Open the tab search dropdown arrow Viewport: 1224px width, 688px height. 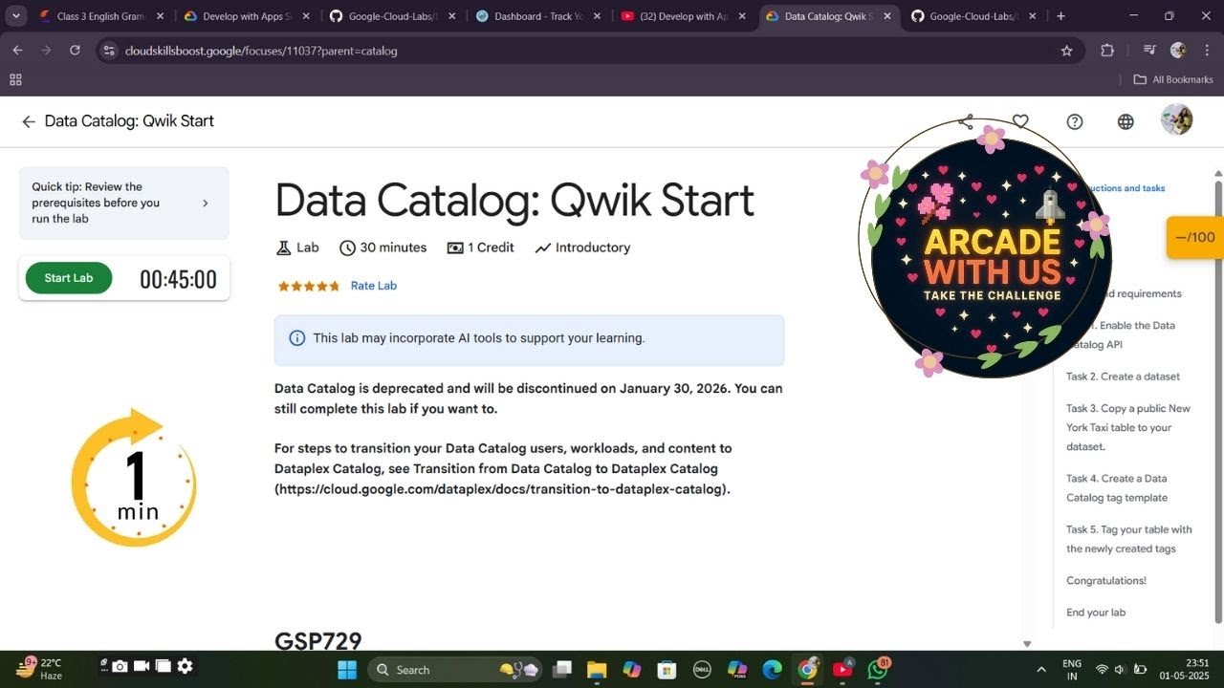16,16
